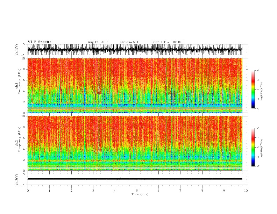This screenshot has height=214, width=277.
Task: Click the '-3' label on ch.1 color bar
Action: 258,70
